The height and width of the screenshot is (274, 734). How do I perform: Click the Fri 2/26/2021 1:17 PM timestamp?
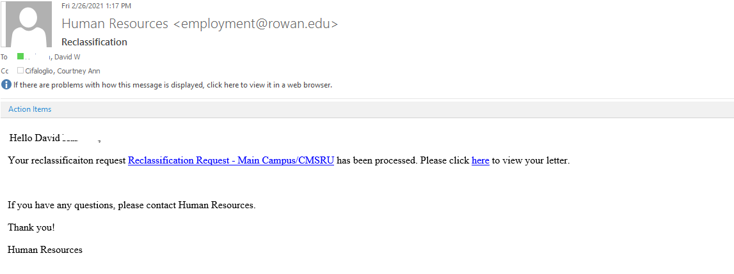pyautogui.click(x=96, y=6)
